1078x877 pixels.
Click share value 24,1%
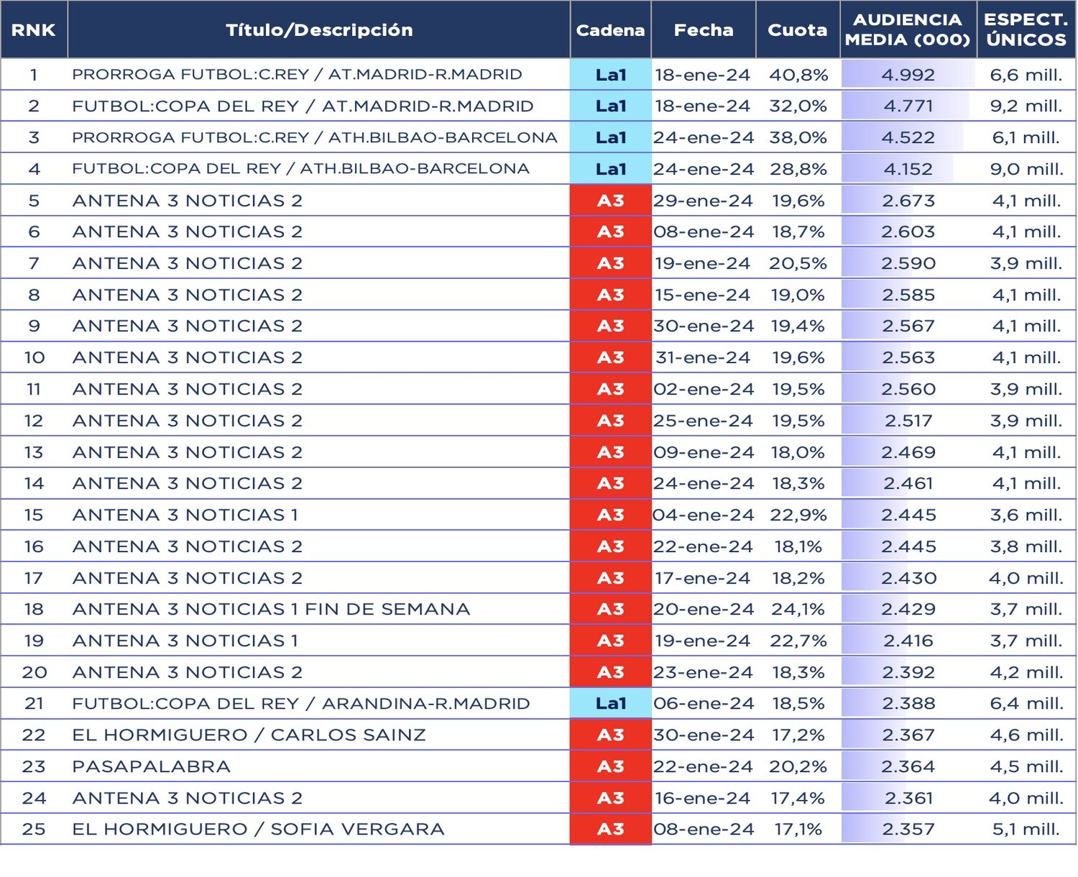pos(798,609)
